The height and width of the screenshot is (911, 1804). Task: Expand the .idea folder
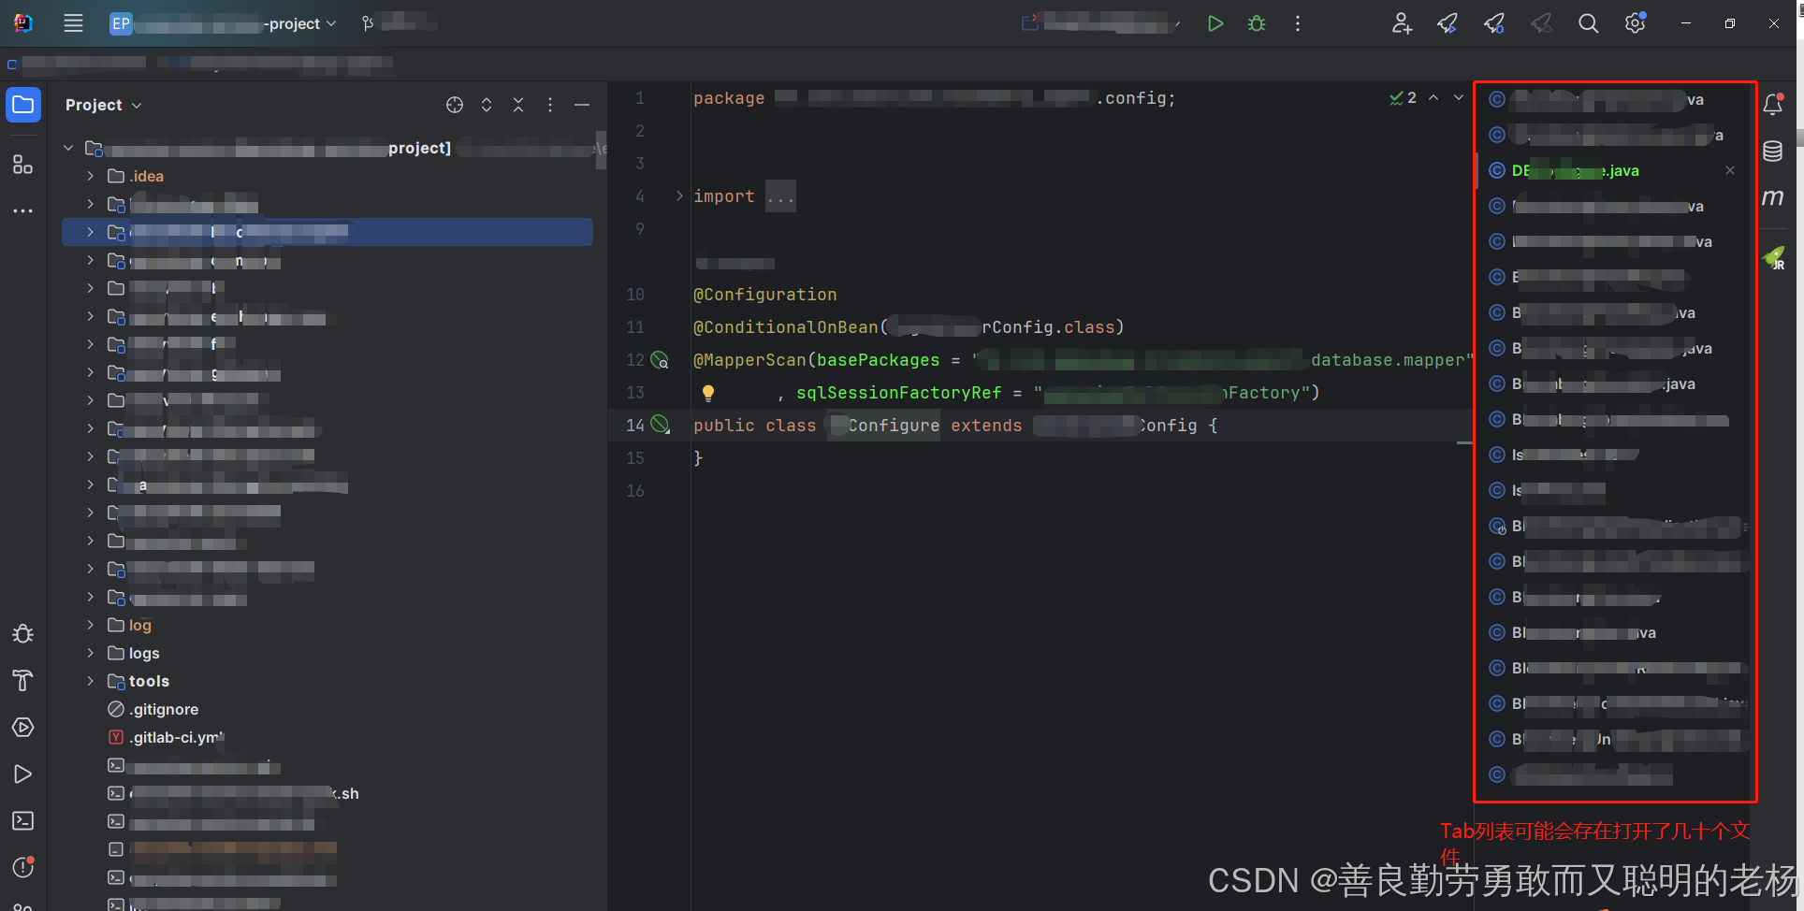(x=90, y=176)
